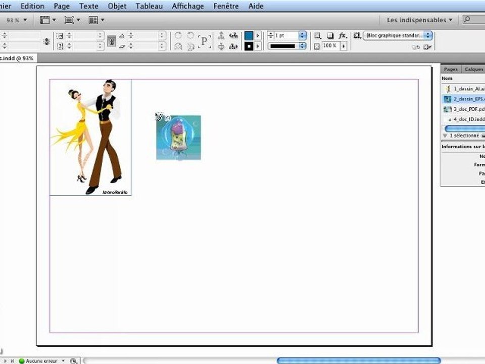Click the clear overrides icon
The image size is (485, 364).
click(416, 47)
